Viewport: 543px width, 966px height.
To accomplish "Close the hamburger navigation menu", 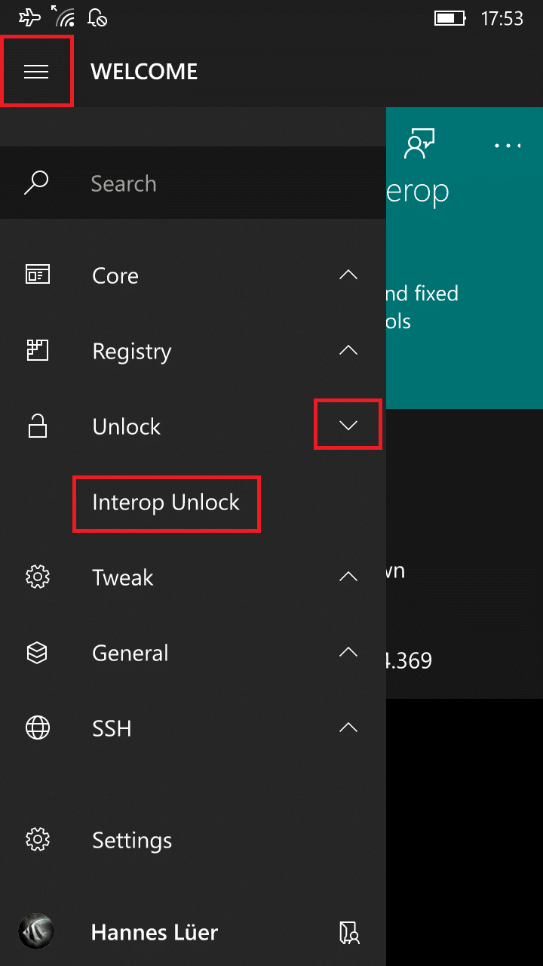I will [x=36, y=72].
